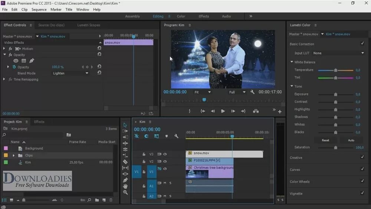Viewport: 371px width, 209px height.
Task: Reset the Motion effect
Action: tap(99, 48)
